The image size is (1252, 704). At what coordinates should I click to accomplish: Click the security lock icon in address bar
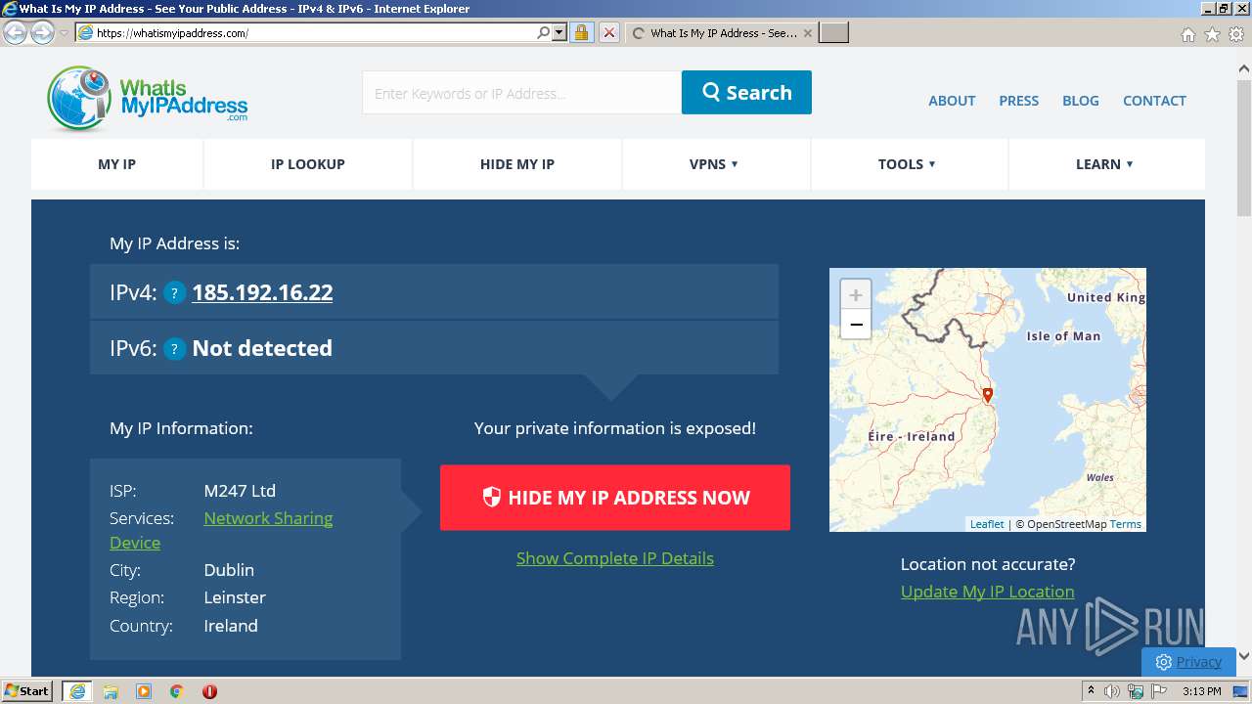coord(581,32)
